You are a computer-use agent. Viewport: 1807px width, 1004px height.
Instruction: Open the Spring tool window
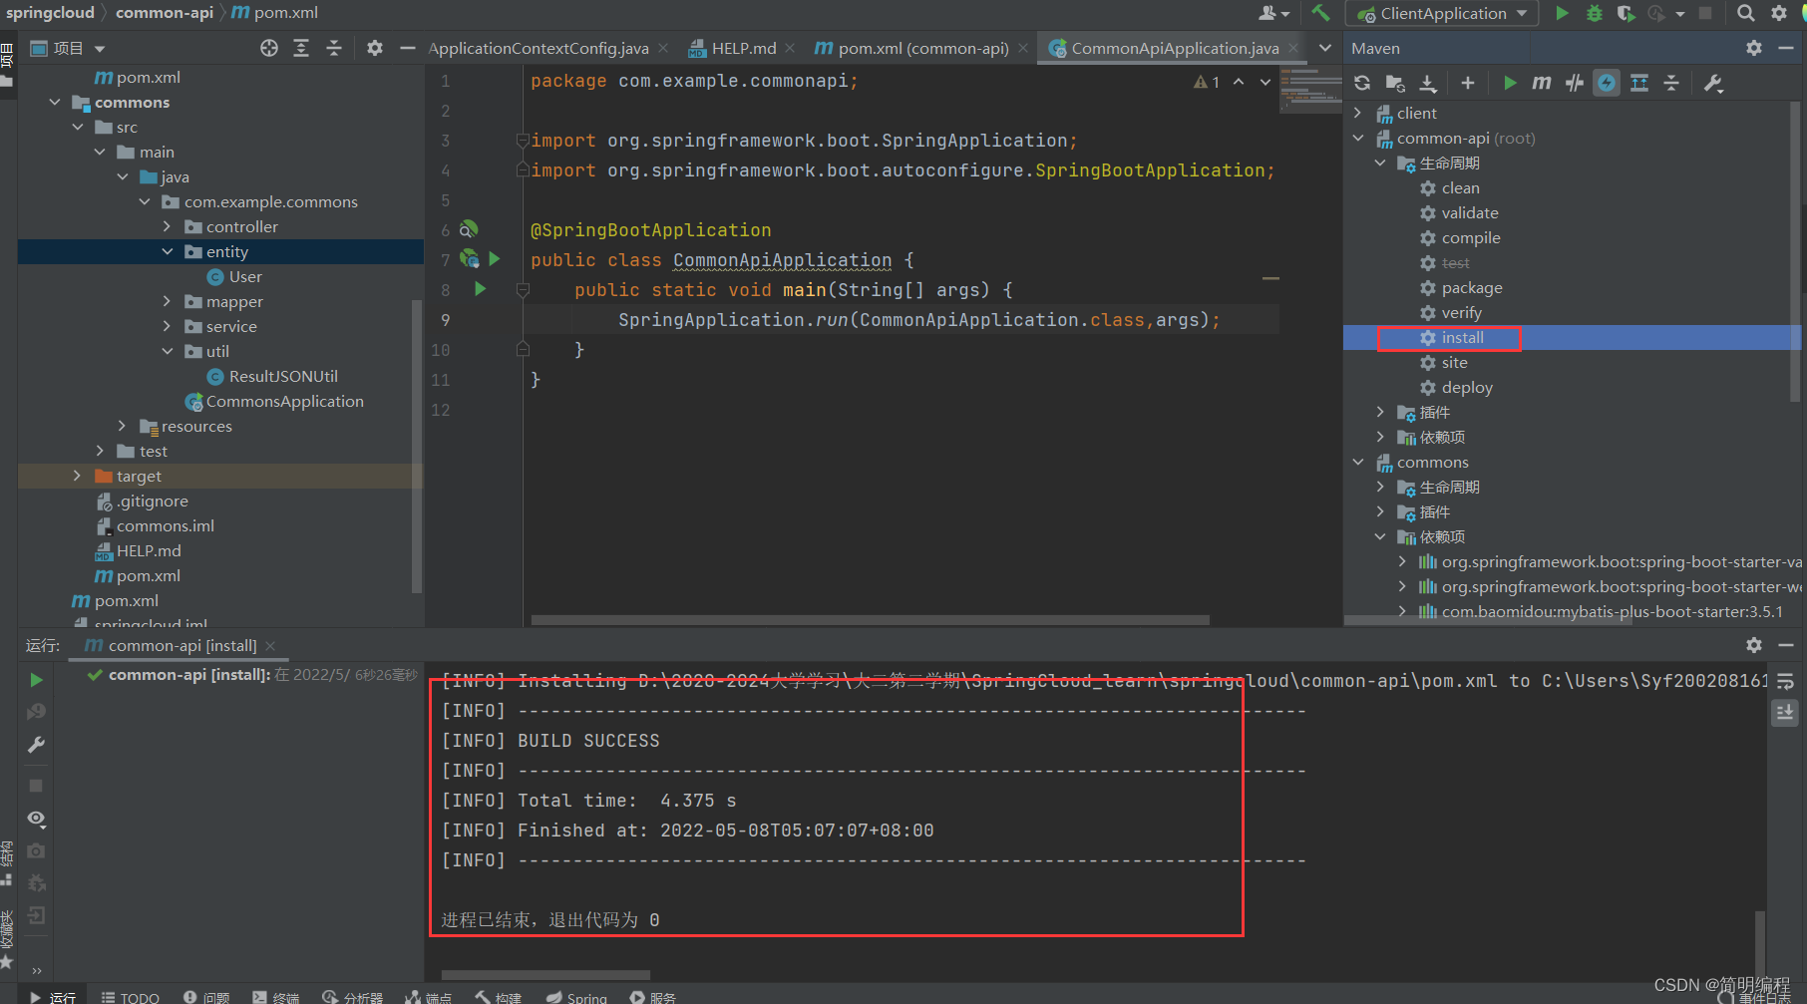coord(577,997)
